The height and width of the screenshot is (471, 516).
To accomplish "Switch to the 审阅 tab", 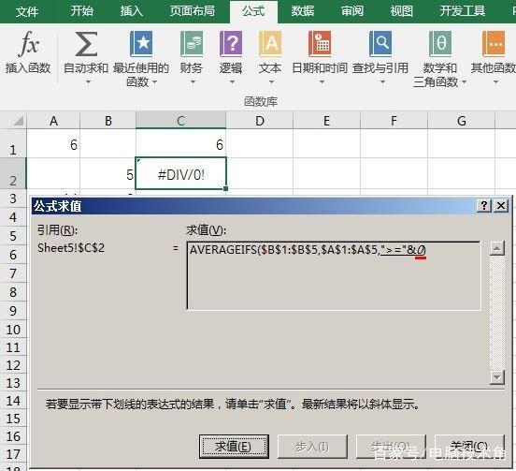I will 352,11.
